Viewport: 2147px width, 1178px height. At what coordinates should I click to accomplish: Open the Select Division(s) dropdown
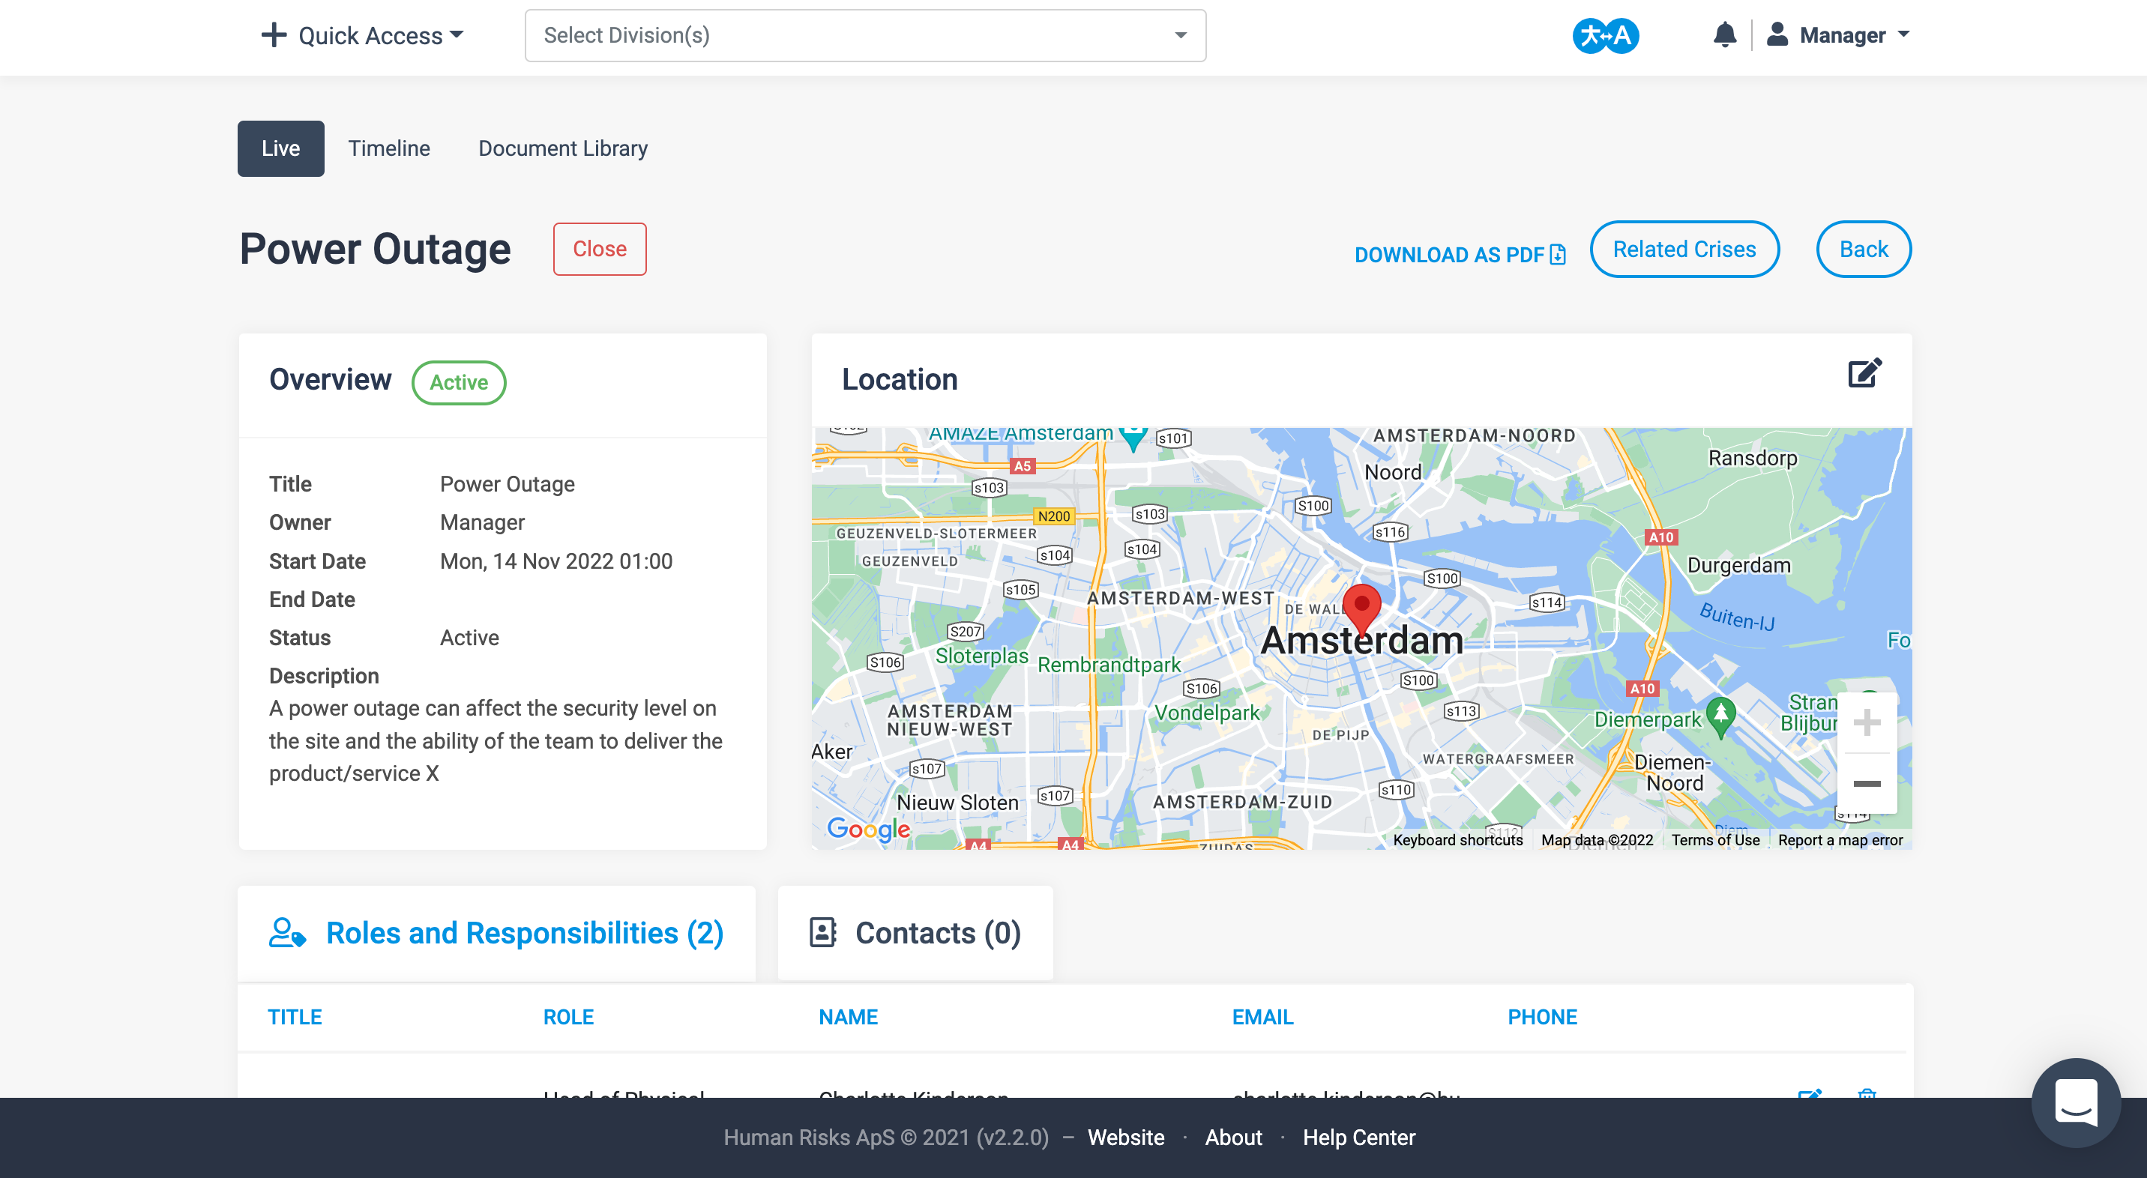pos(863,34)
